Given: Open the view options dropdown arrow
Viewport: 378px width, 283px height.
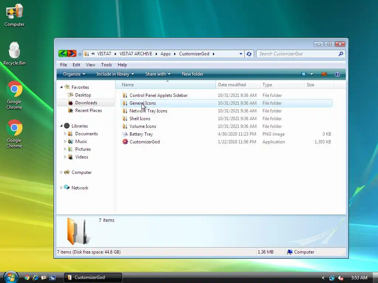Looking at the screenshot, I should (x=312, y=74).
